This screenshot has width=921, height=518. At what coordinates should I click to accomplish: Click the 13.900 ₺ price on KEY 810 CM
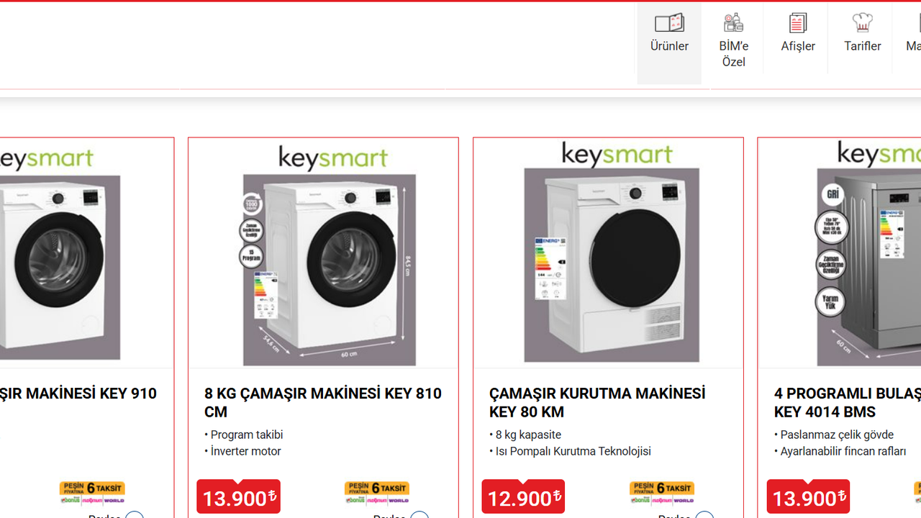coord(238,497)
